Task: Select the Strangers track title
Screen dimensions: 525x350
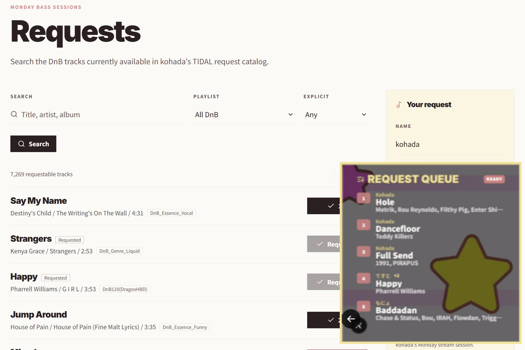Action: click(x=31, y=239)
